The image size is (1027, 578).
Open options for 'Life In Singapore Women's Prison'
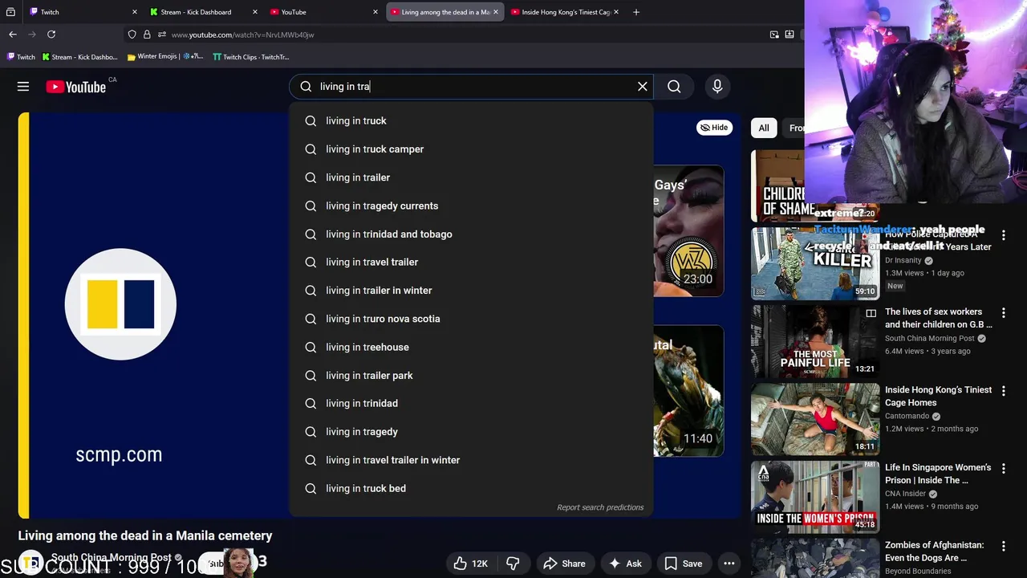point(1003,468)
